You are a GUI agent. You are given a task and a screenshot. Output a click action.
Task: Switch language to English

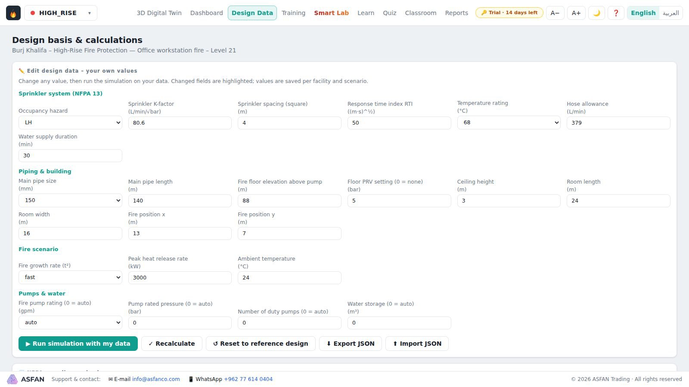pyautogui.click(x=643, y=13)
